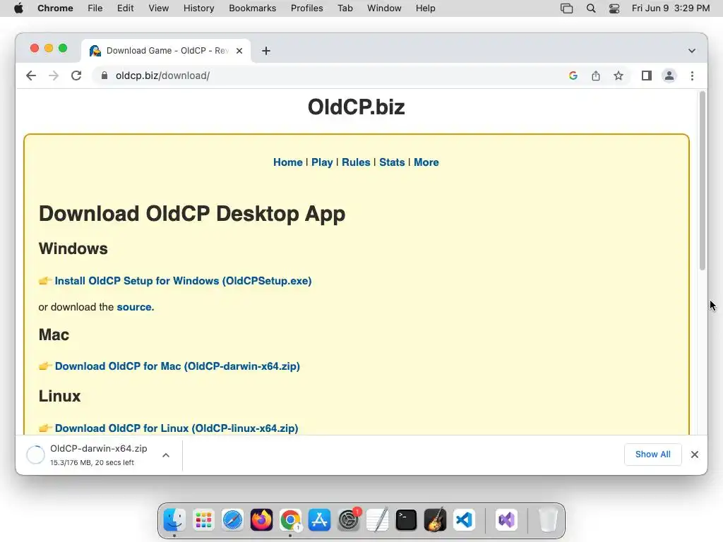The image size is (723, 542).
Task: Click Download OldCP for Linux link
Action: click(x=177, y=428)
